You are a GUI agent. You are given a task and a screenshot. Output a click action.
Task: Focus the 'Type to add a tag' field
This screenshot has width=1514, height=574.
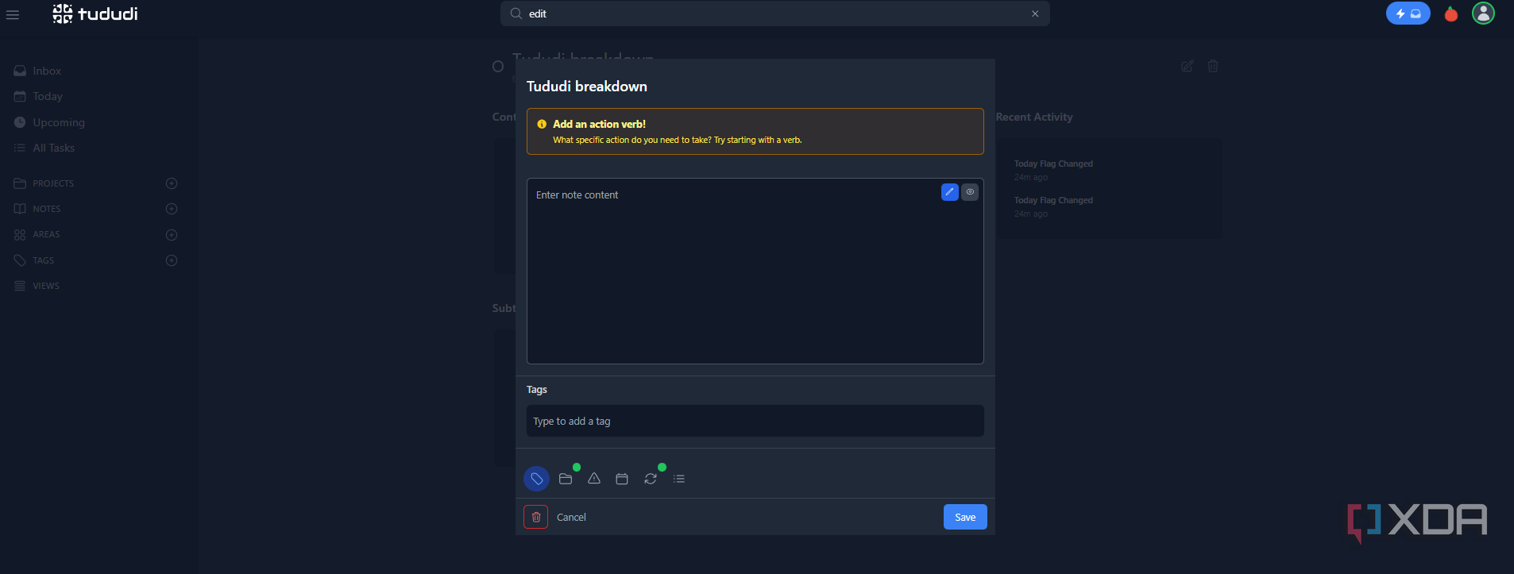click(755, 421)
